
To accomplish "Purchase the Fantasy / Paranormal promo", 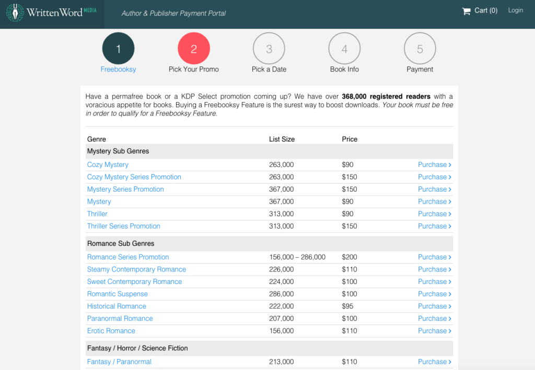I will click(434, 362).
